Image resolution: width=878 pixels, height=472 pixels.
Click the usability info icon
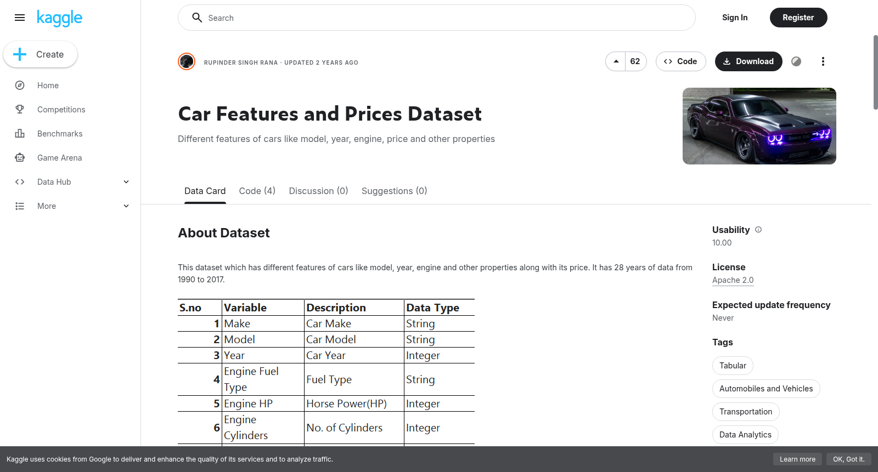[x=758, y=230]
